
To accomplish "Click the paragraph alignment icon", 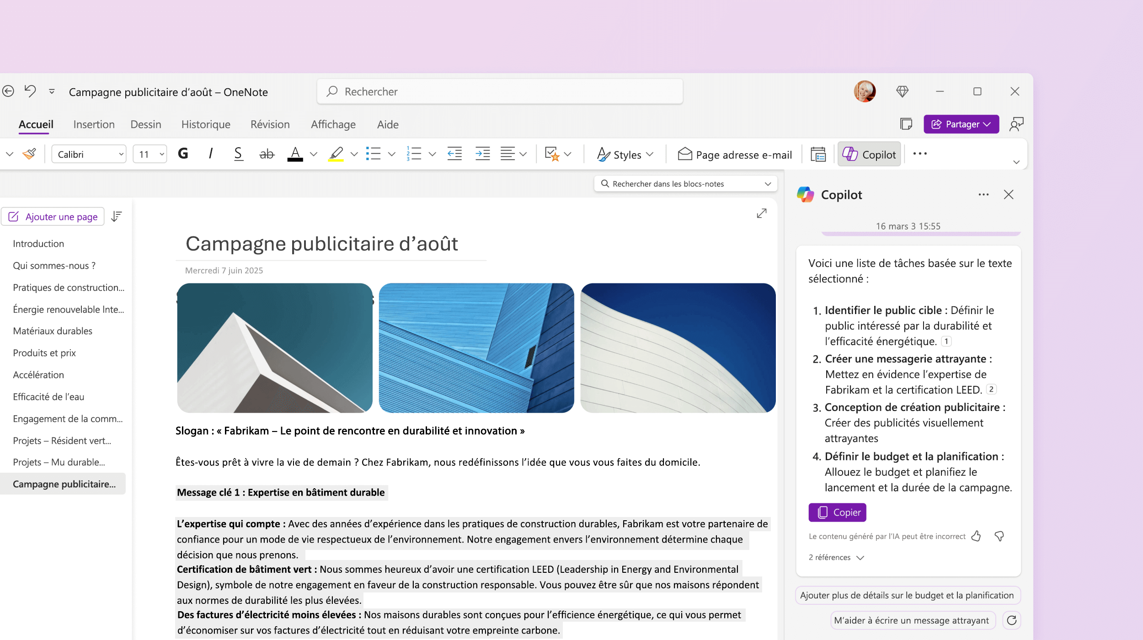I will (x=507, y=154).
